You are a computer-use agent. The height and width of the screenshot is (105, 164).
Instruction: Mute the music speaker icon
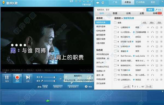pyautogui.click(x=42, y=77)
